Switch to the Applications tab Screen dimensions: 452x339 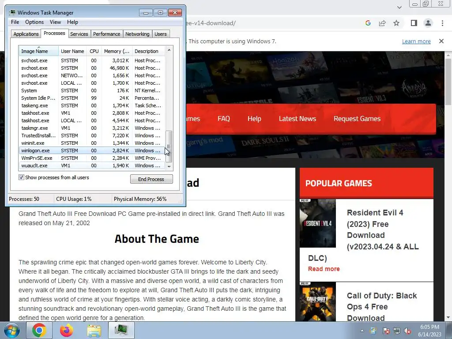click(26, 34)
